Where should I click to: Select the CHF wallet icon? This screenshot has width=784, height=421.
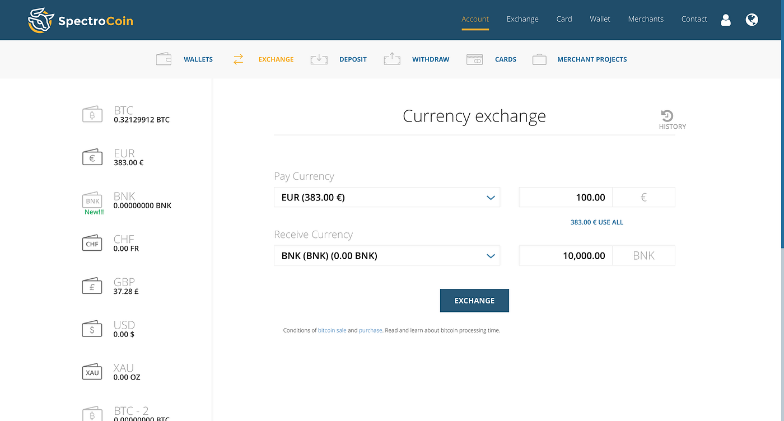(x=92, y=243)
